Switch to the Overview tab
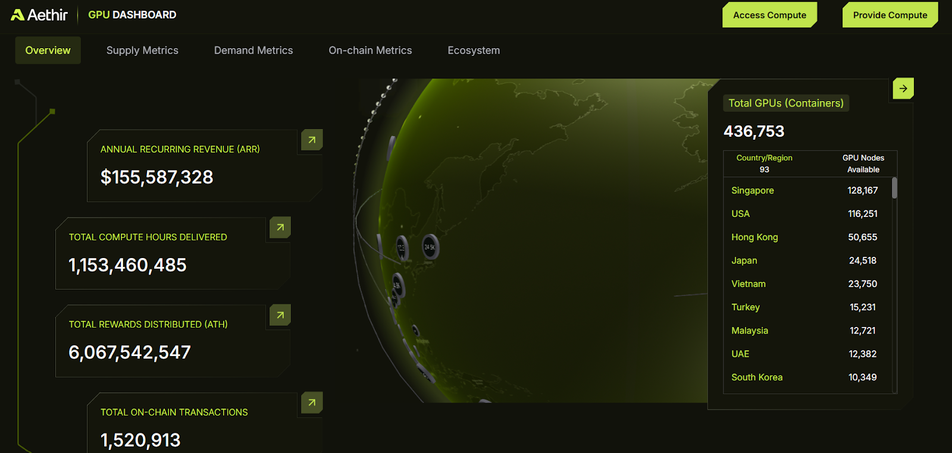This screenshot has width=952, height=453. [48, 51]
